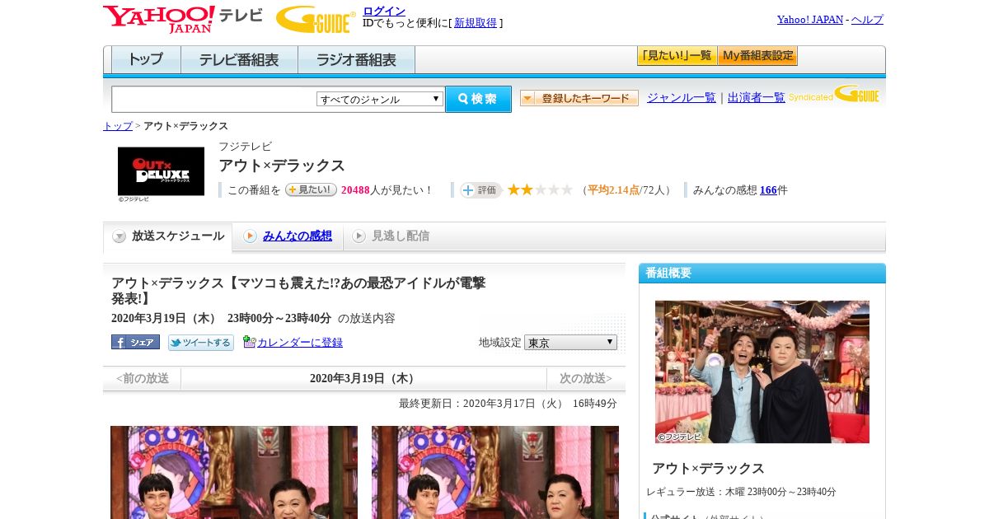Screen dimensions: 989x519
Task: Select the 見逃し配信 tab
Action: tap(401, 236)
